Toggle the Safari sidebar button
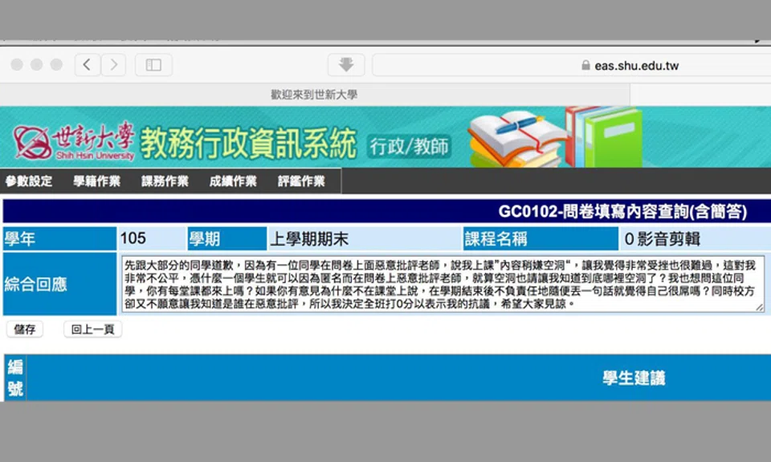Viewport: 771px width, 462px height. pos(153,65)
